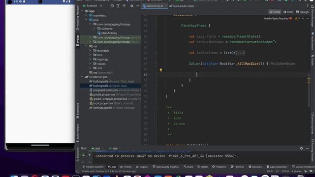The width and height of the screenshot is (315, 177).
Task: Expand the xml folder
Action: pos(90,68)
